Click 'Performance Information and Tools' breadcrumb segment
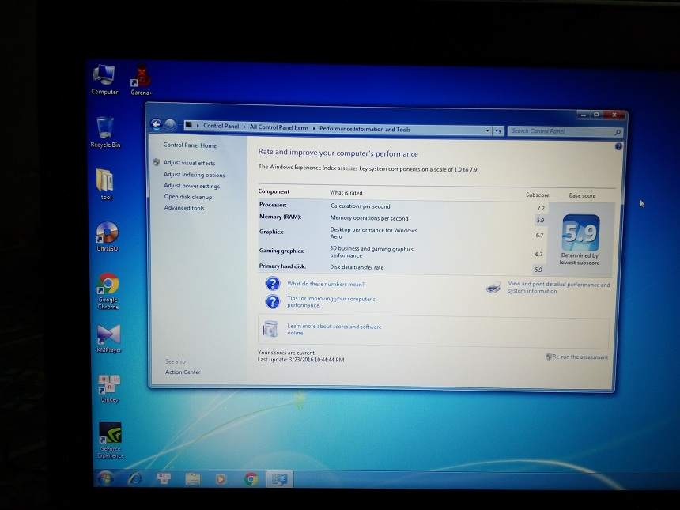 pos(365,129)
